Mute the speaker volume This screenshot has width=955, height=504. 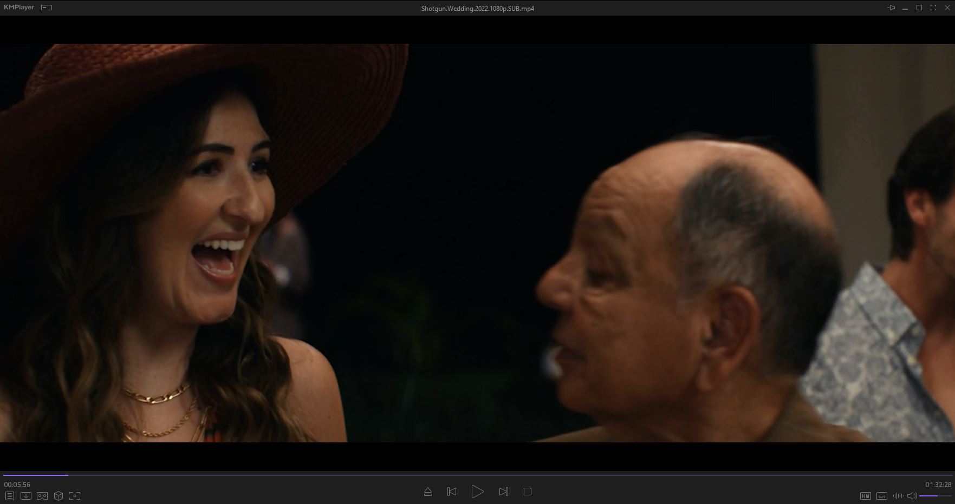[912, 496]
